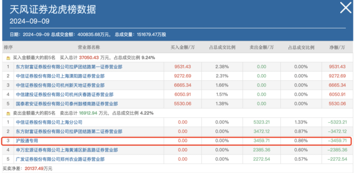This screenshot has width=355, height=173.
Task: Open 中信证券杭州新天地证券营业部 link
Action: [60, 85]
